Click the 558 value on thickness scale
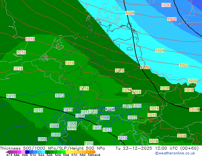 click(x=66, y=155)
